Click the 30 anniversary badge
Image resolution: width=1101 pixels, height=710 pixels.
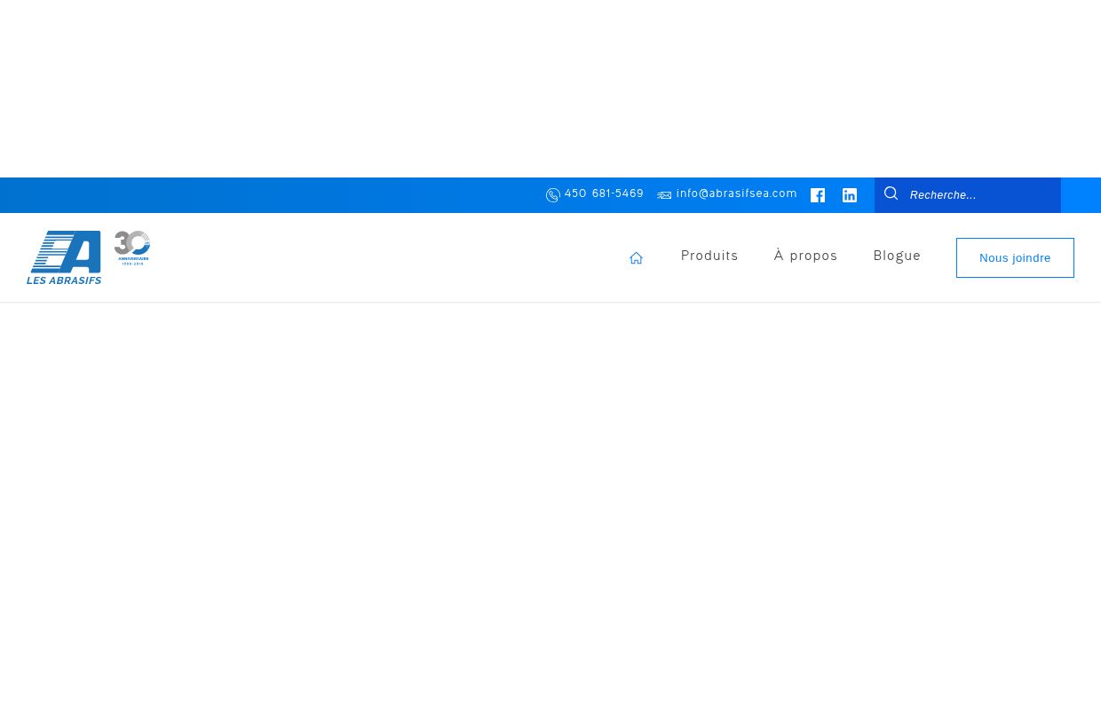132,243
